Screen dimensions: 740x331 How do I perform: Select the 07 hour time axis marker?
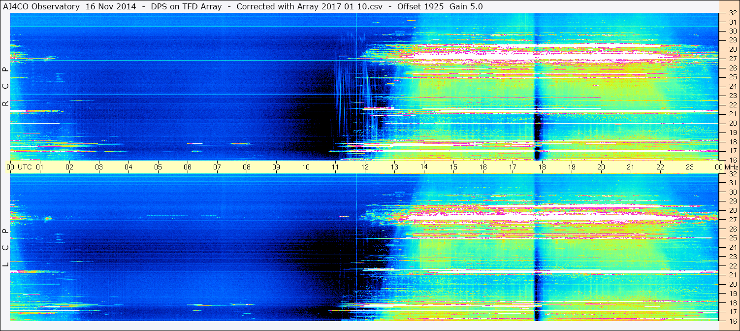coord(217,167)
